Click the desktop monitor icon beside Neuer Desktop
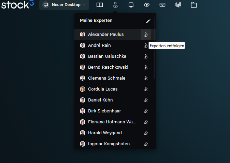230x163 pixels. click(46, 5)
